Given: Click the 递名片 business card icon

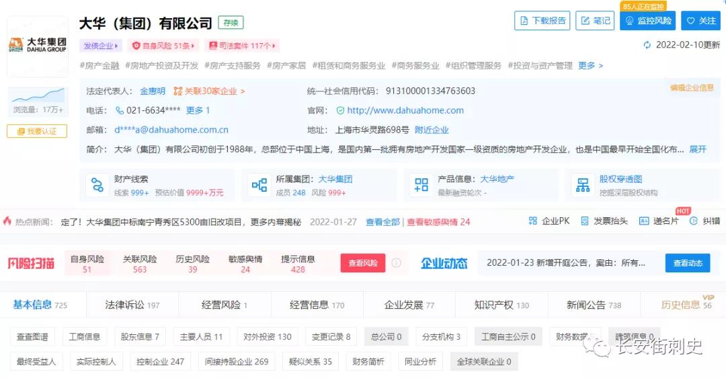Looking at the screenshot, I should tap(644, 221).
